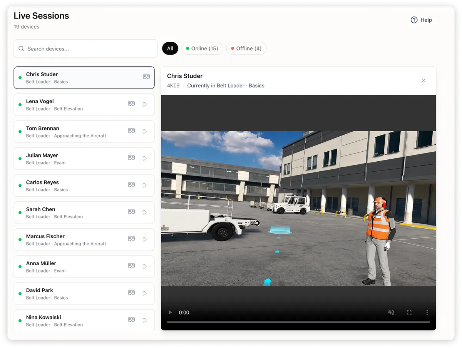Filter by Online (15) devices
This screenshot has width=462, height=348.
(x=202, y=49)
